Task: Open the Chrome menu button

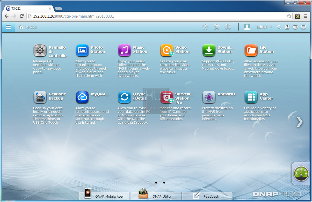Action: [306, 16]
